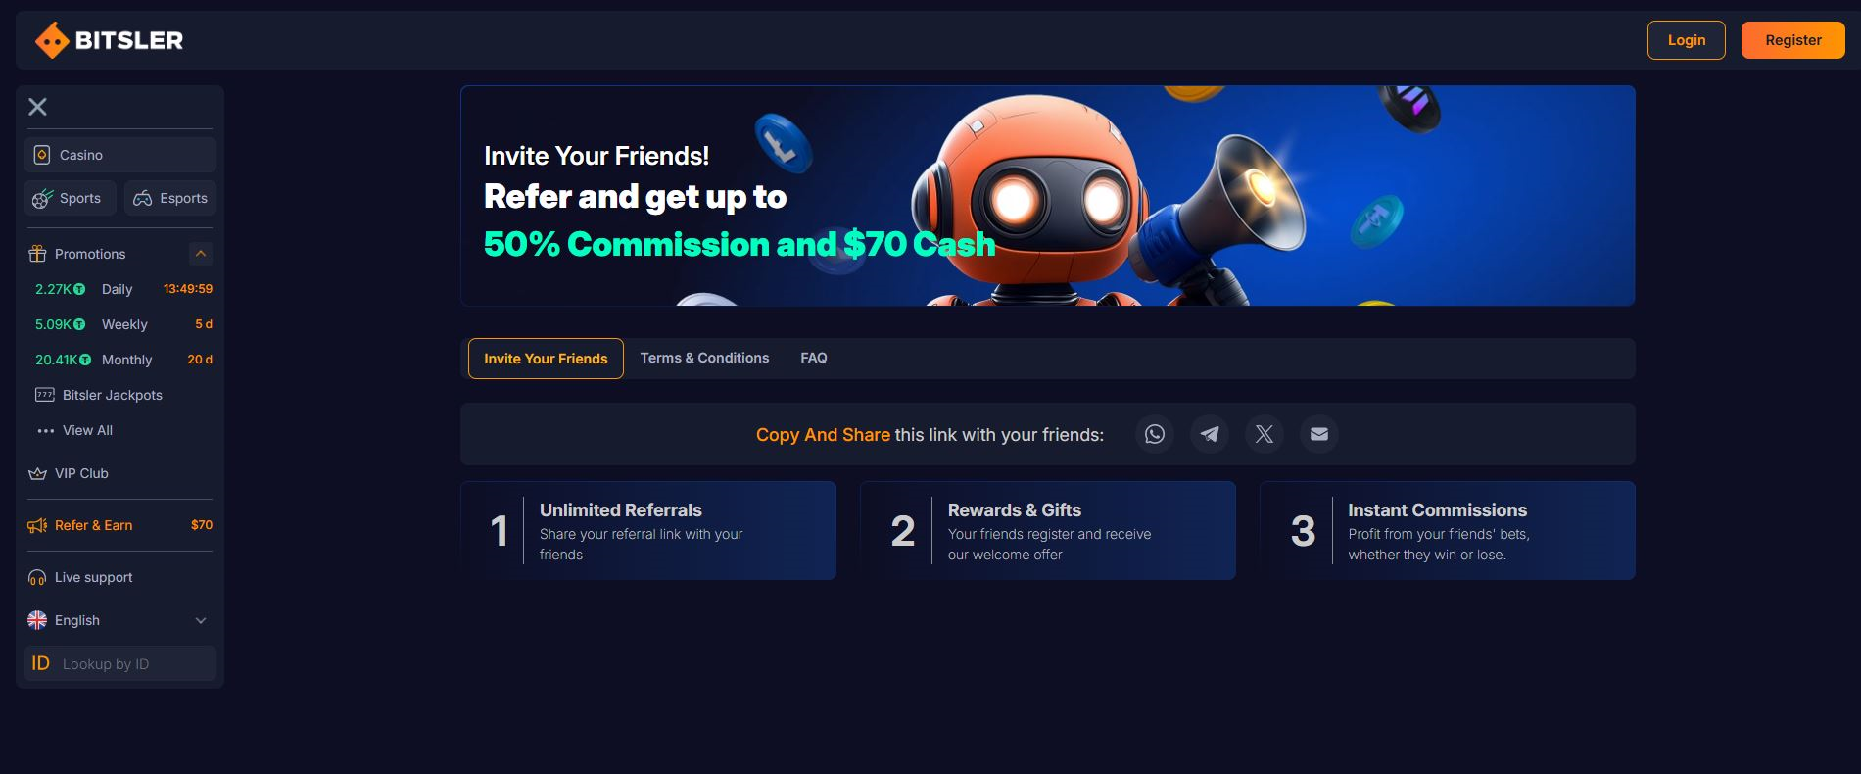The width and height of the screenshot is (1861, 774).
Task: Share referral link by email icon
Action: (1319, 434)
